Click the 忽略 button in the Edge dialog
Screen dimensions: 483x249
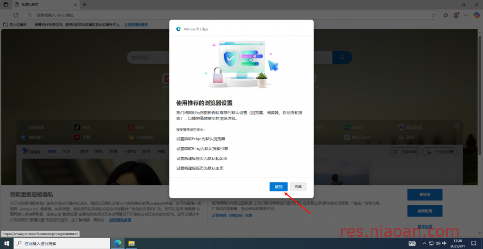pos(298,186)
